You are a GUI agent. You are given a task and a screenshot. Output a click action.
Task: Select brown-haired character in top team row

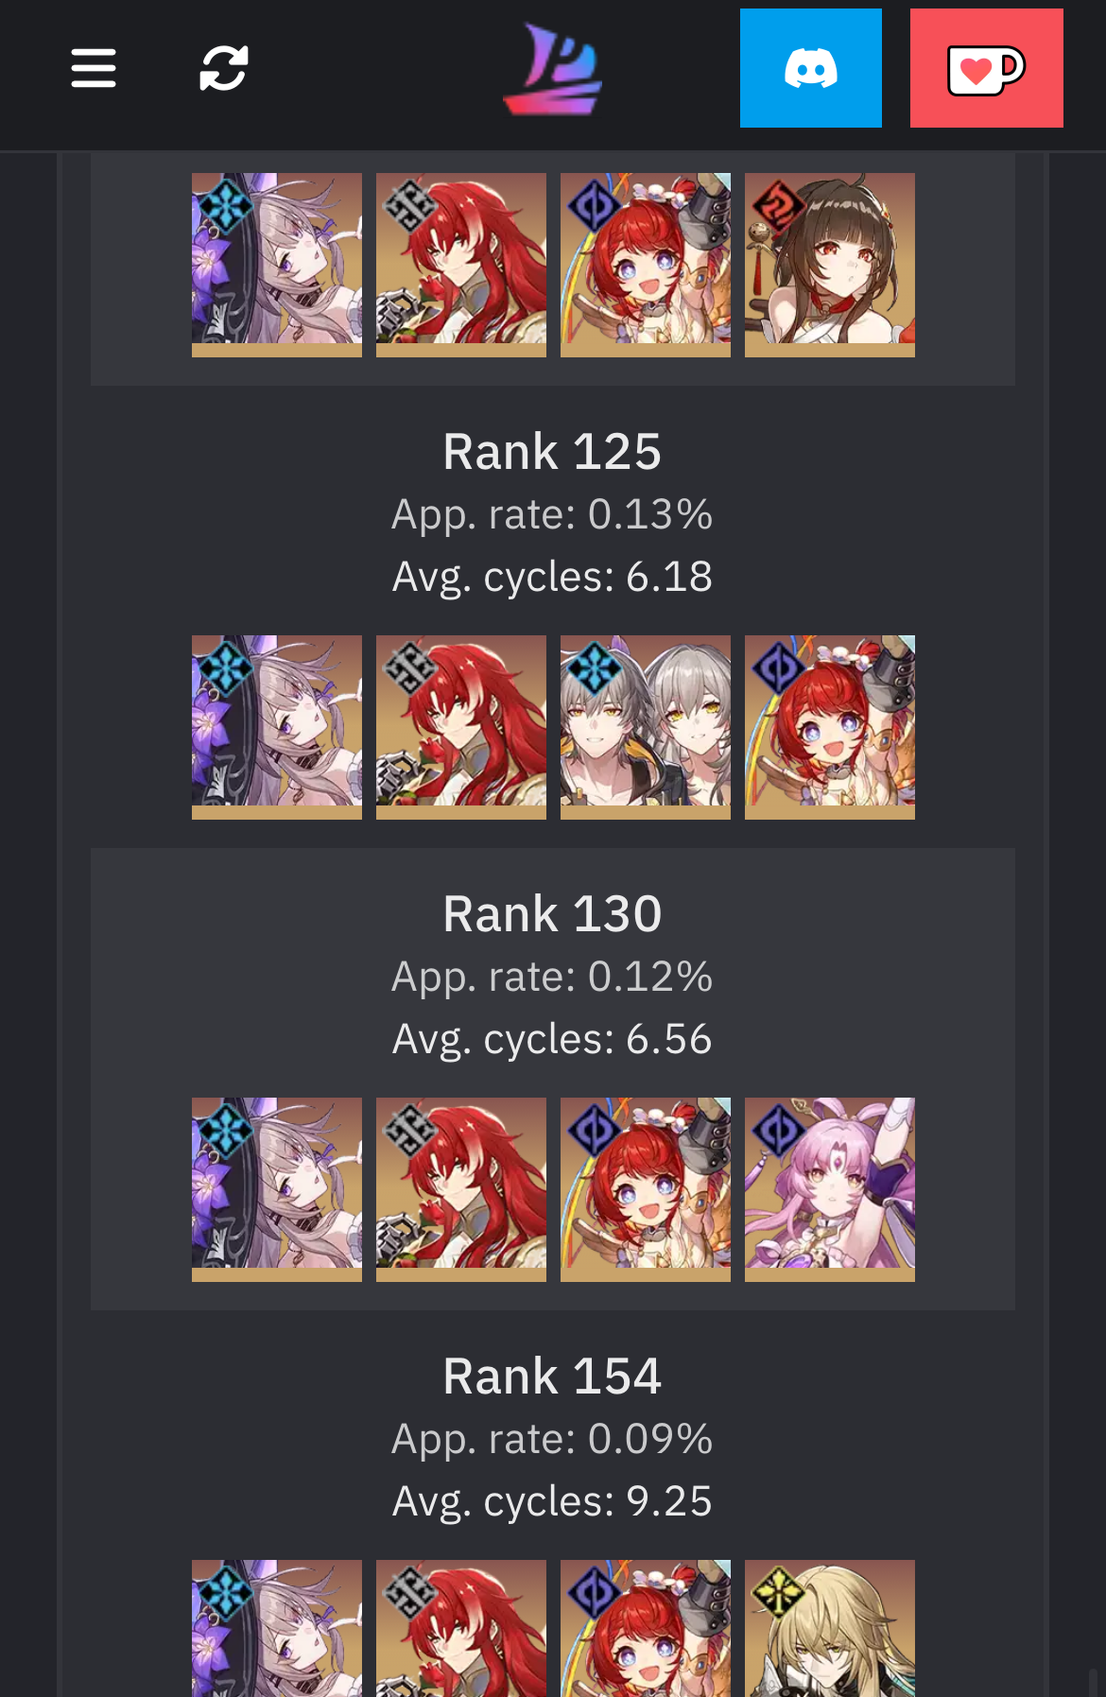[830, 265]
